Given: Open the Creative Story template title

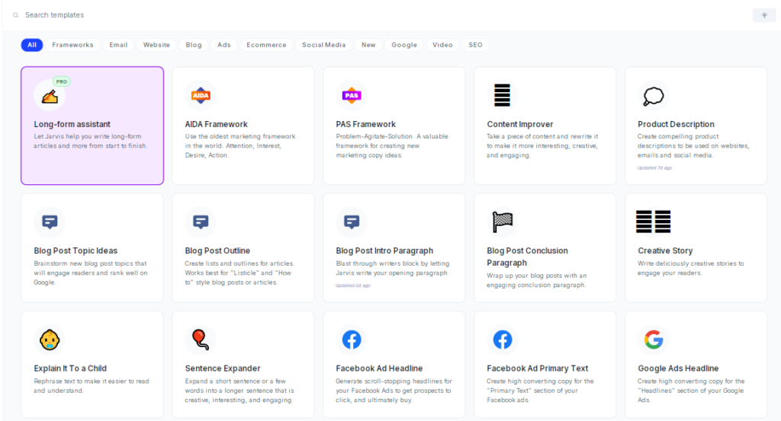Looking at the screenshot, I should [665, 250].
